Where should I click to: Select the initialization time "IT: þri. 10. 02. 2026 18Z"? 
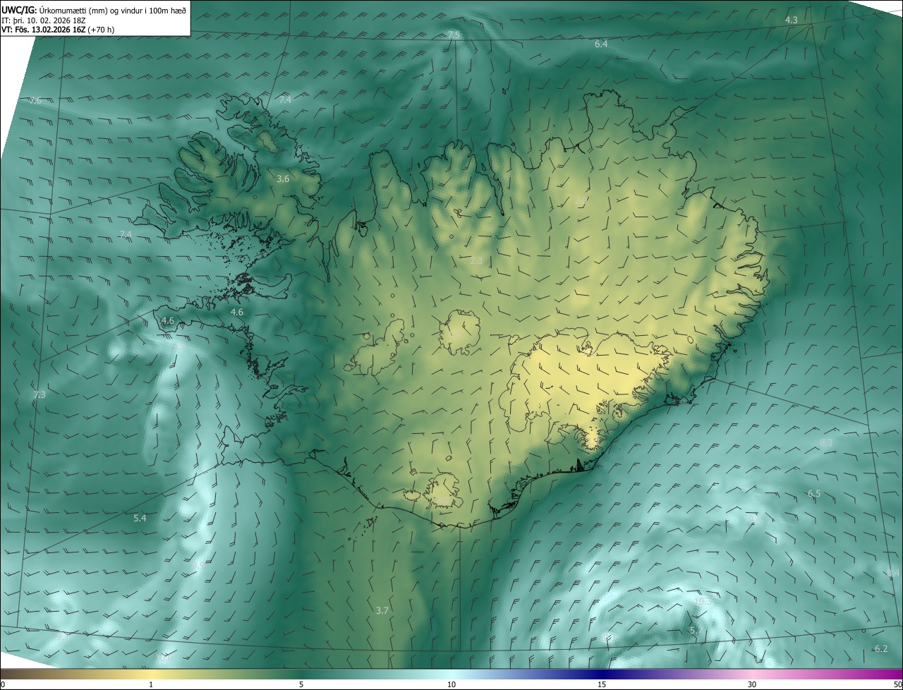tap(44, 20)
